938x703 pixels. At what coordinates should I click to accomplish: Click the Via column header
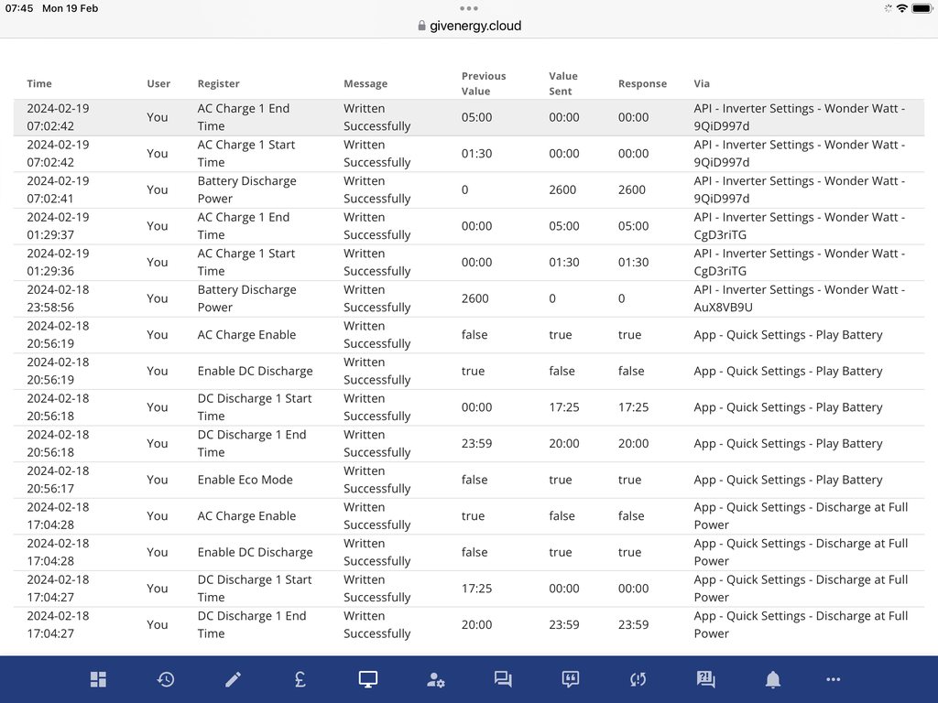click(702, 83)
